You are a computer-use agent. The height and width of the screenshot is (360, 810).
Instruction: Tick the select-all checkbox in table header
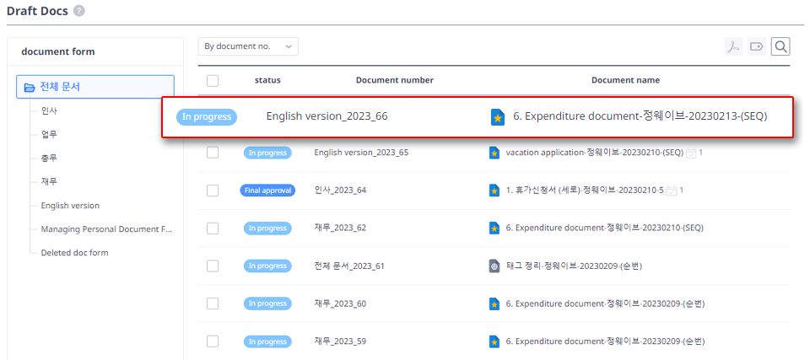click(x=213, y=81)
